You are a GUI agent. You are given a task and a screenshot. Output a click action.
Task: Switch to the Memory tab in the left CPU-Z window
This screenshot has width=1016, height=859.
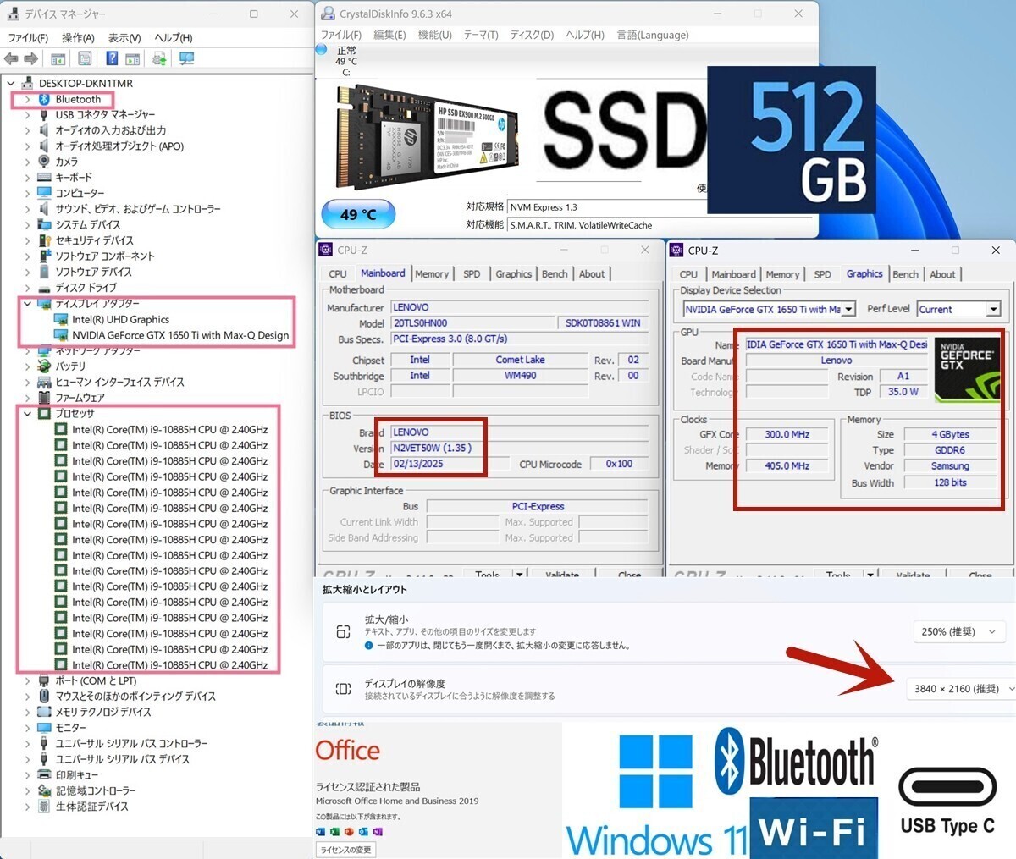point(432,274)
